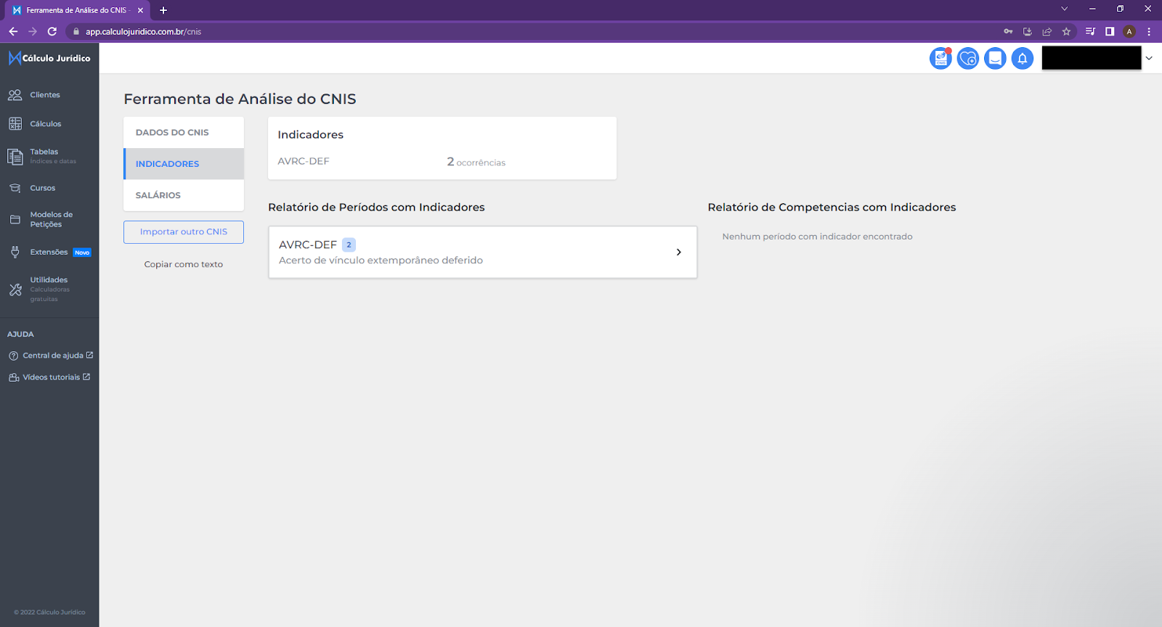The height and width of the screenshot is (627, 1162).
Task: Click the AVRC-DEF count badge 2
Action: (x=349, y=245)
